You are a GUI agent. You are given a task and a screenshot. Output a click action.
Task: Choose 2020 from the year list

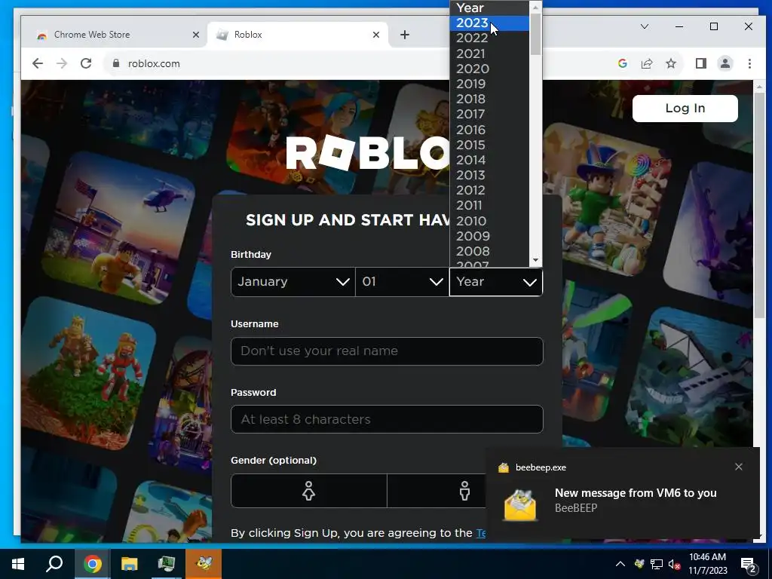489,69
